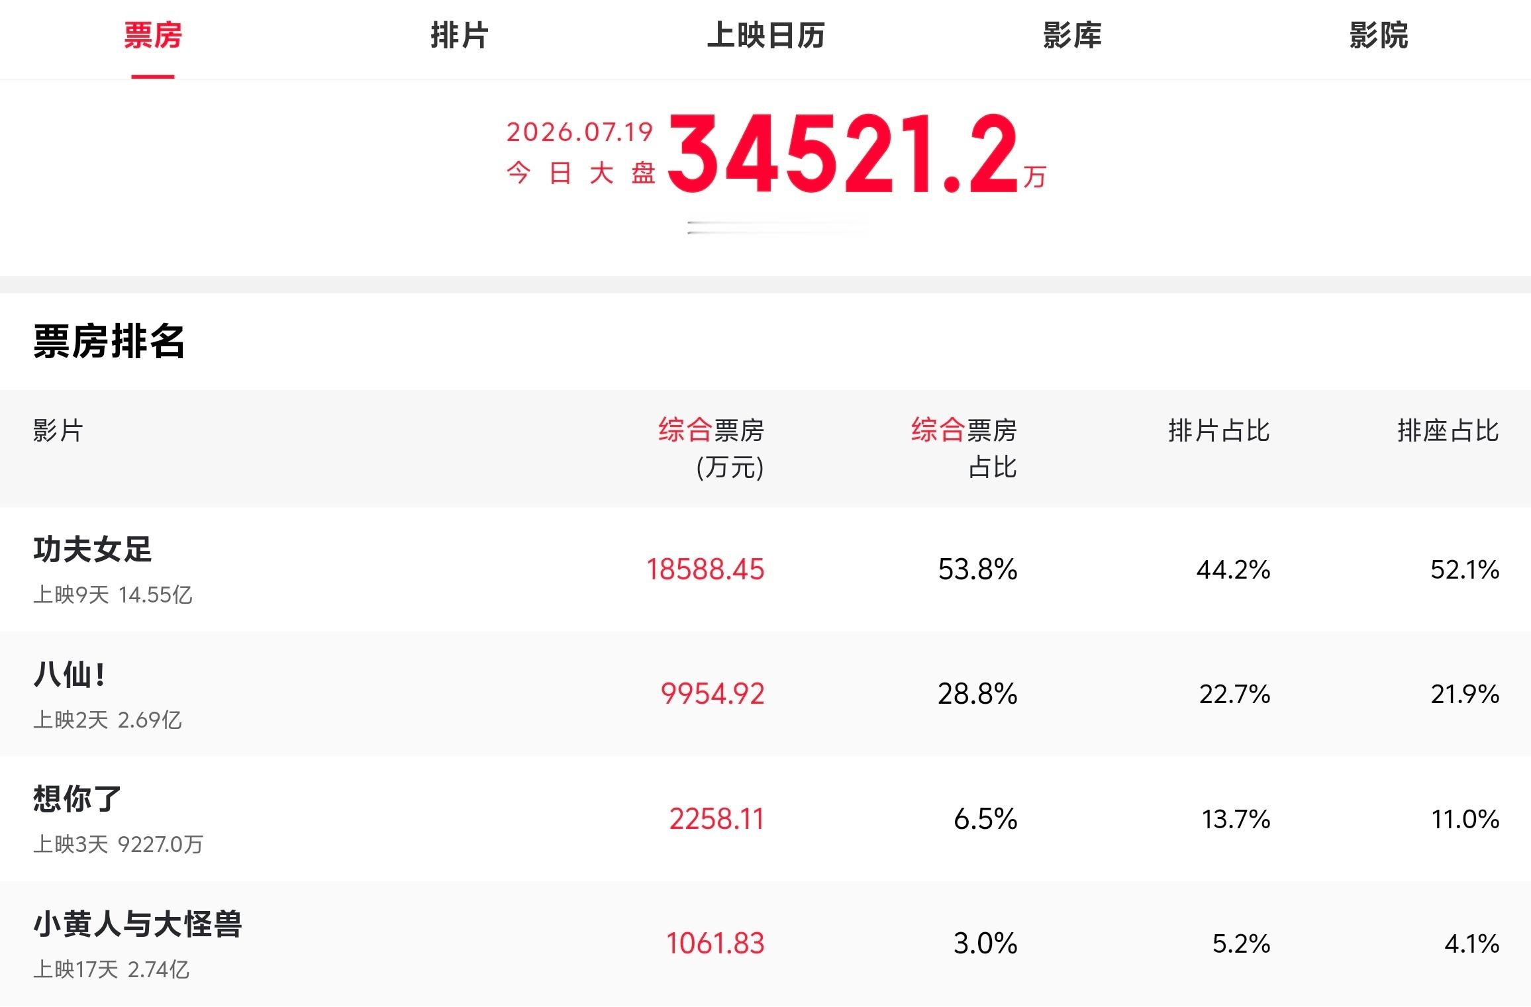
Task: Click 上映17天 2.74亿 subtitle
Action: pyautogui.click(x=111, y=969)
